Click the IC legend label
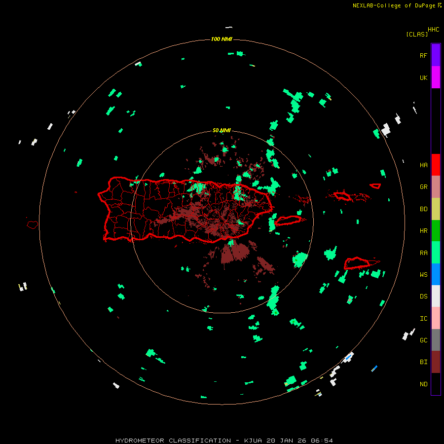The width and height of the screenshot is (444, 444). pyautogui.click(x=423, y=319)
